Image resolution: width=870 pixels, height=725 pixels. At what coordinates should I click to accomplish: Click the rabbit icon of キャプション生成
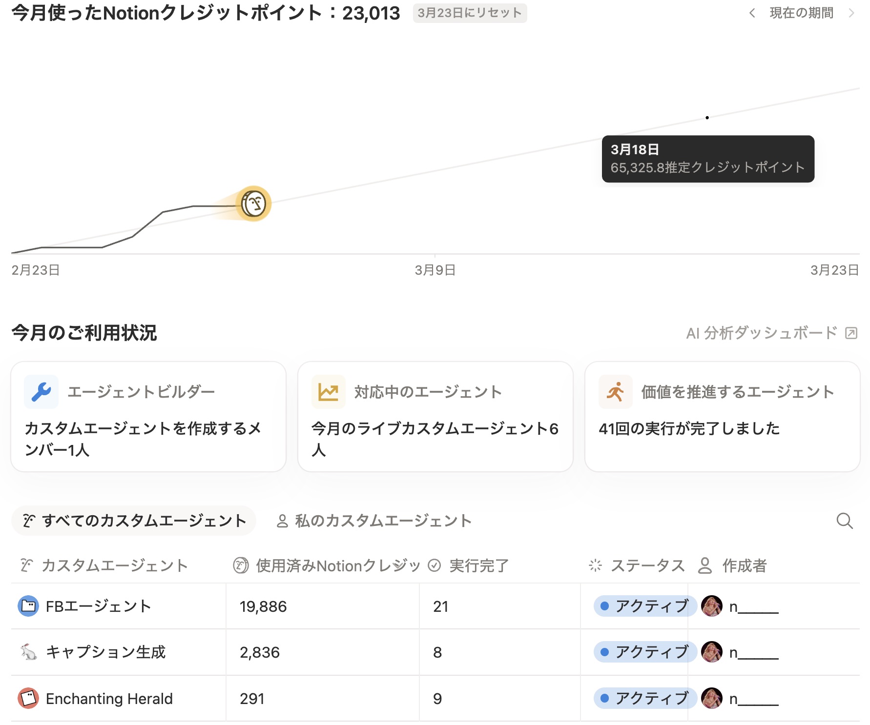pos(28,651)
